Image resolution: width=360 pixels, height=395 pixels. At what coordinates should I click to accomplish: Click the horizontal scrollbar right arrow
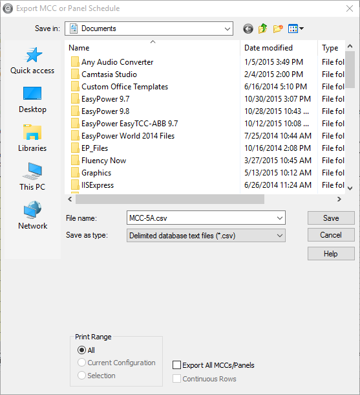tap(339, 199)
